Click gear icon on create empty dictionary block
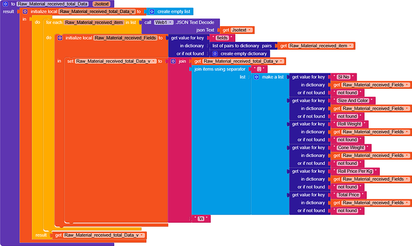 pyautogui.click(x=215, y=54)
